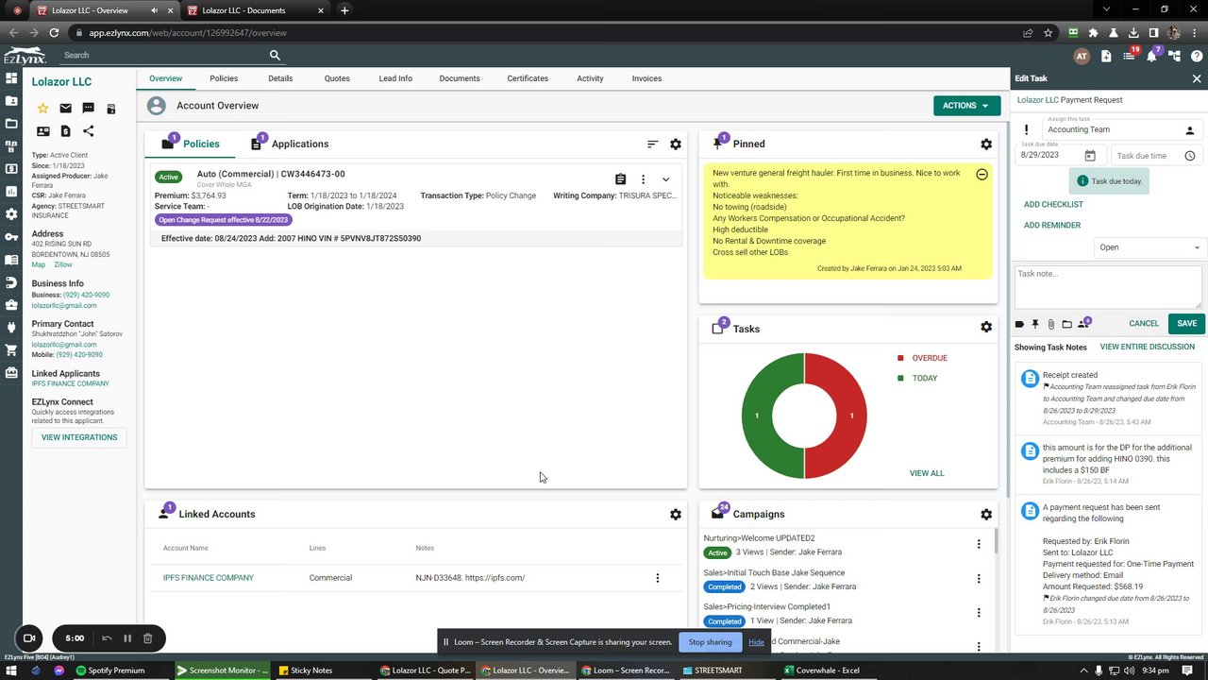
Task: Open Coverwhale Excel from the taskbar
Action: click(821, 671)
